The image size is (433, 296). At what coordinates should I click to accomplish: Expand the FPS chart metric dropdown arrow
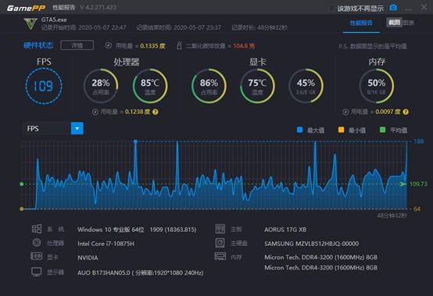pos(77,129)
